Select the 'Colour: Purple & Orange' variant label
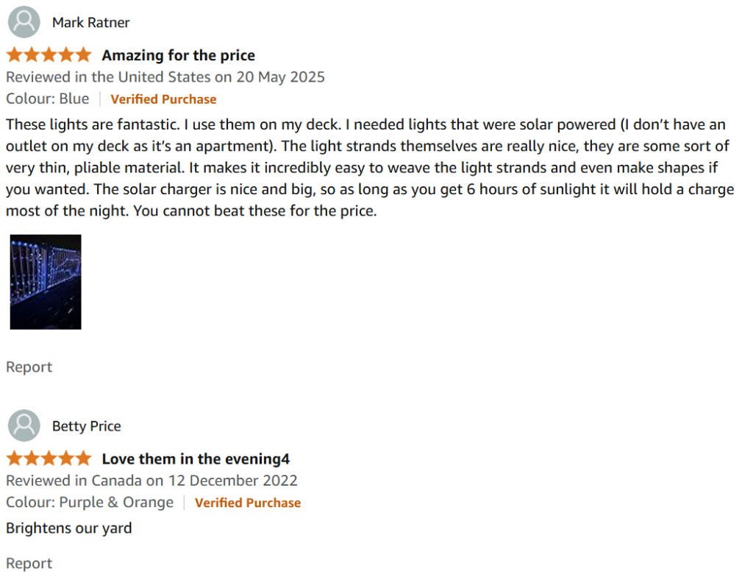This screenshot has height=577, width=753. pos(90,503)
